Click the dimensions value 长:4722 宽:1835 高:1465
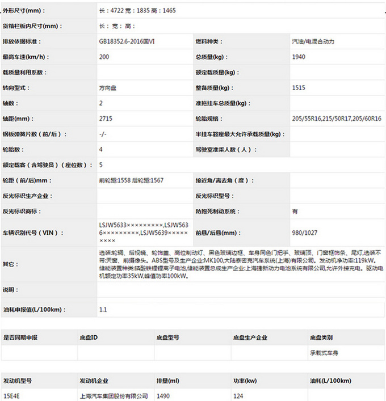Screen dimensions: 386x401 [137, 10]
